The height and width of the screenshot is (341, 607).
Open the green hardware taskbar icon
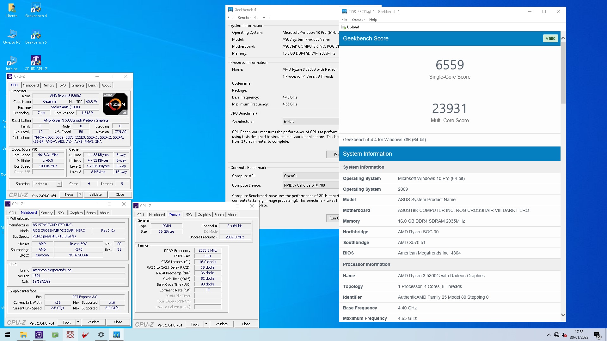click(55, 335)
